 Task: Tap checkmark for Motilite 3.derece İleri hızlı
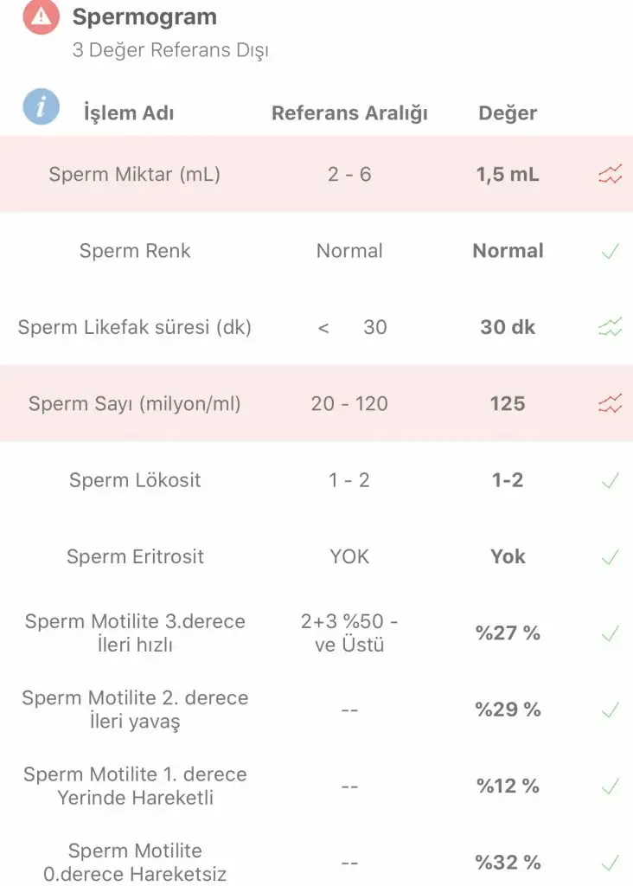click(610, 633)
